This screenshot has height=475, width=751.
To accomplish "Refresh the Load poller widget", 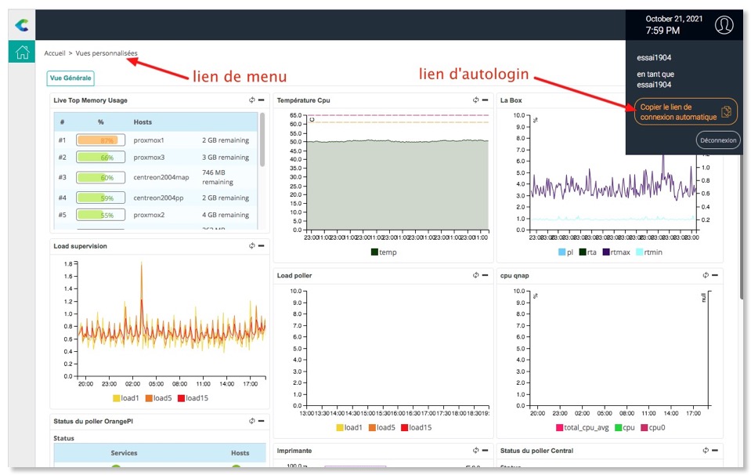I will click(476, 275).
